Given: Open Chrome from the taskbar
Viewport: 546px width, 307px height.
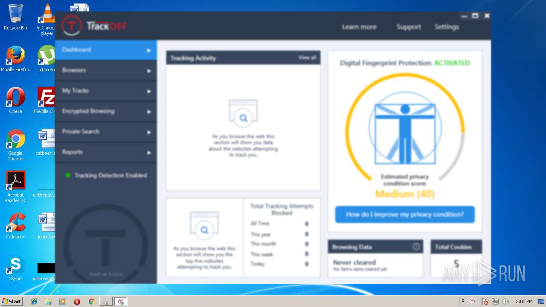Looking at the screenshot, I should 91,301.
